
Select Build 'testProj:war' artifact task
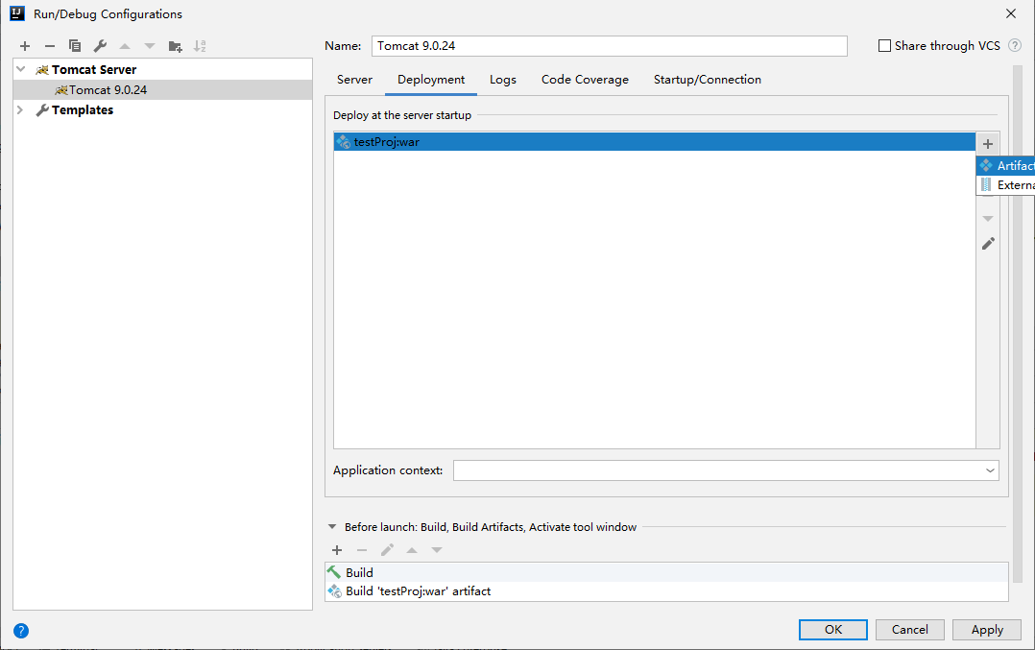tap(666, 591)
